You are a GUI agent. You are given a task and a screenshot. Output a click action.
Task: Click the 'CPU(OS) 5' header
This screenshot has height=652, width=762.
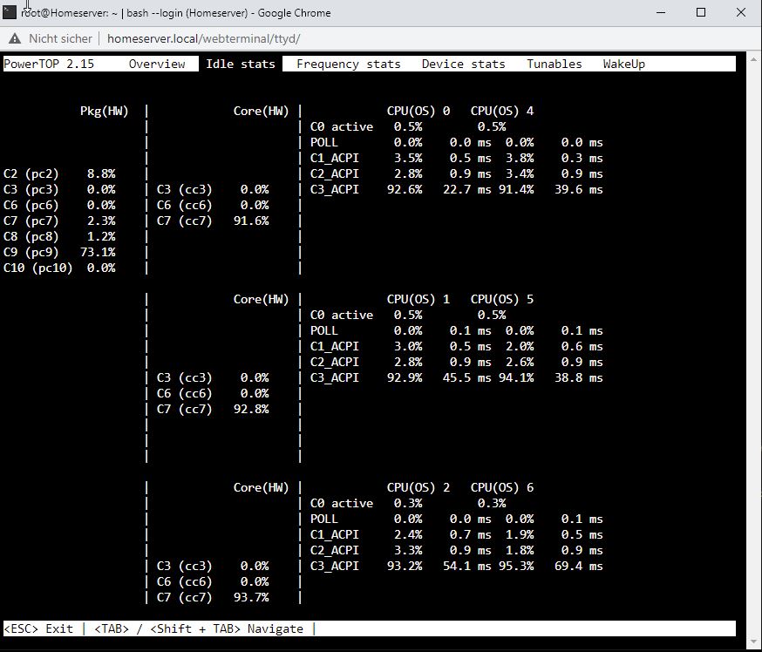pyautogui.click(x=501, y=299)
